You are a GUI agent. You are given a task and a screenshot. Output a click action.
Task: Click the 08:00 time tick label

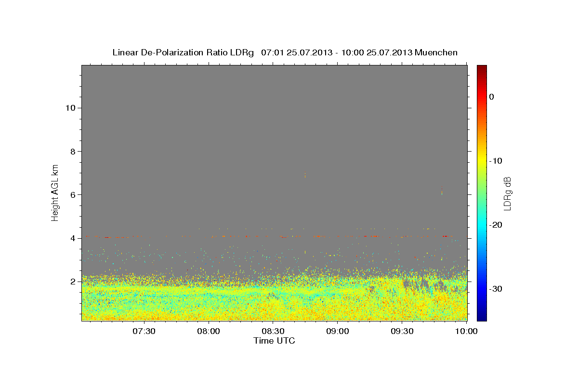(209, 331)
